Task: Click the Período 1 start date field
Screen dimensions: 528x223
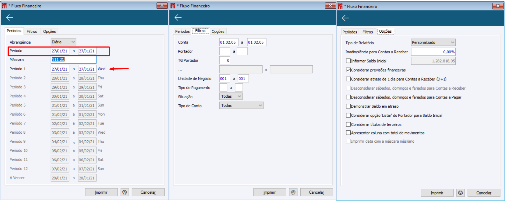Action: (60, 69)
